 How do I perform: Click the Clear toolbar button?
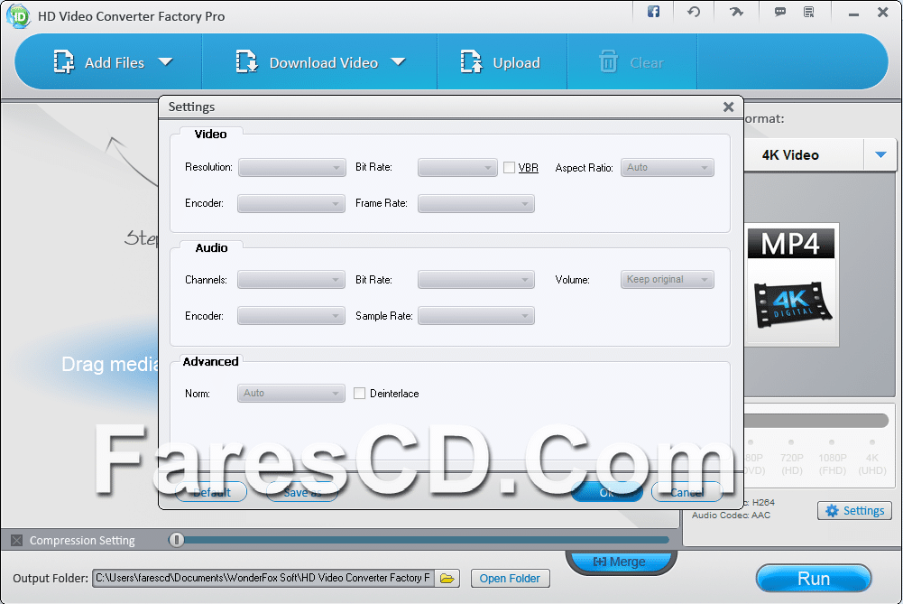pos(631,62)
